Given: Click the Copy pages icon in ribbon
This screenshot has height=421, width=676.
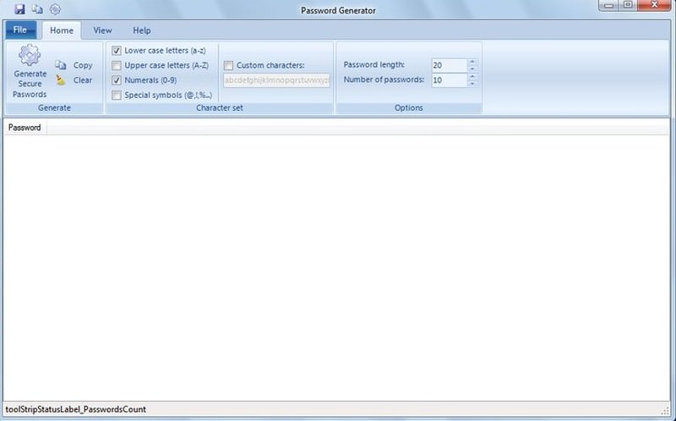Looking at the screenshot, I should (x=61, y=65).
